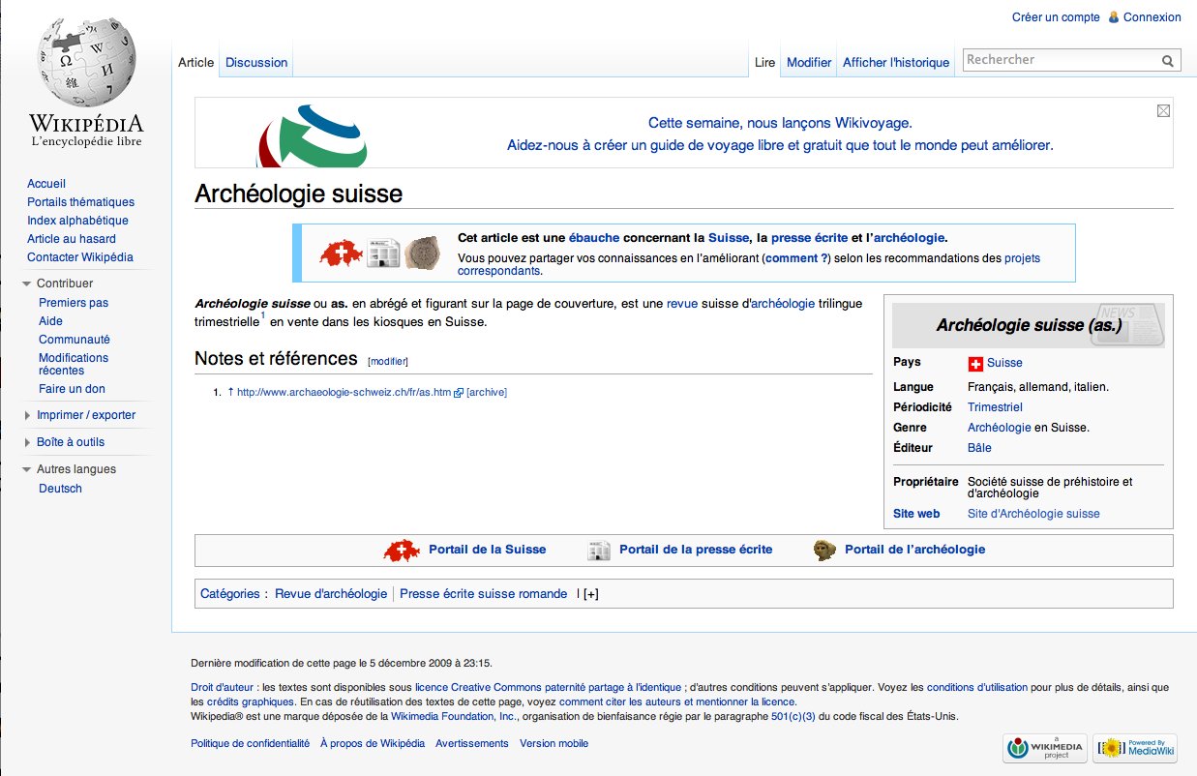Open Trimestriel in the infobox
1197x776 pixels.
(x=995, y=407)
